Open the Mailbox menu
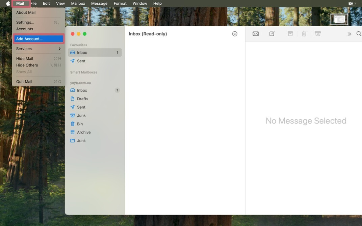The width and height of the screenshot is (362, 226). point(78,3)
